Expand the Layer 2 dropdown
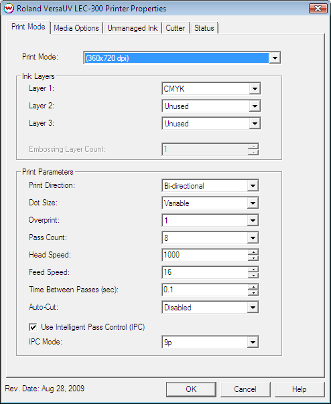This screenshot has height=404, width=331. 211,106
